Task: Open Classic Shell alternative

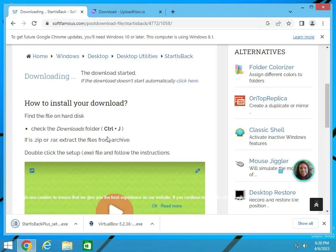Action: [x=266, y=130]
